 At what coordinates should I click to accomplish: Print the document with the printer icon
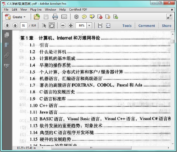(55, 17)
